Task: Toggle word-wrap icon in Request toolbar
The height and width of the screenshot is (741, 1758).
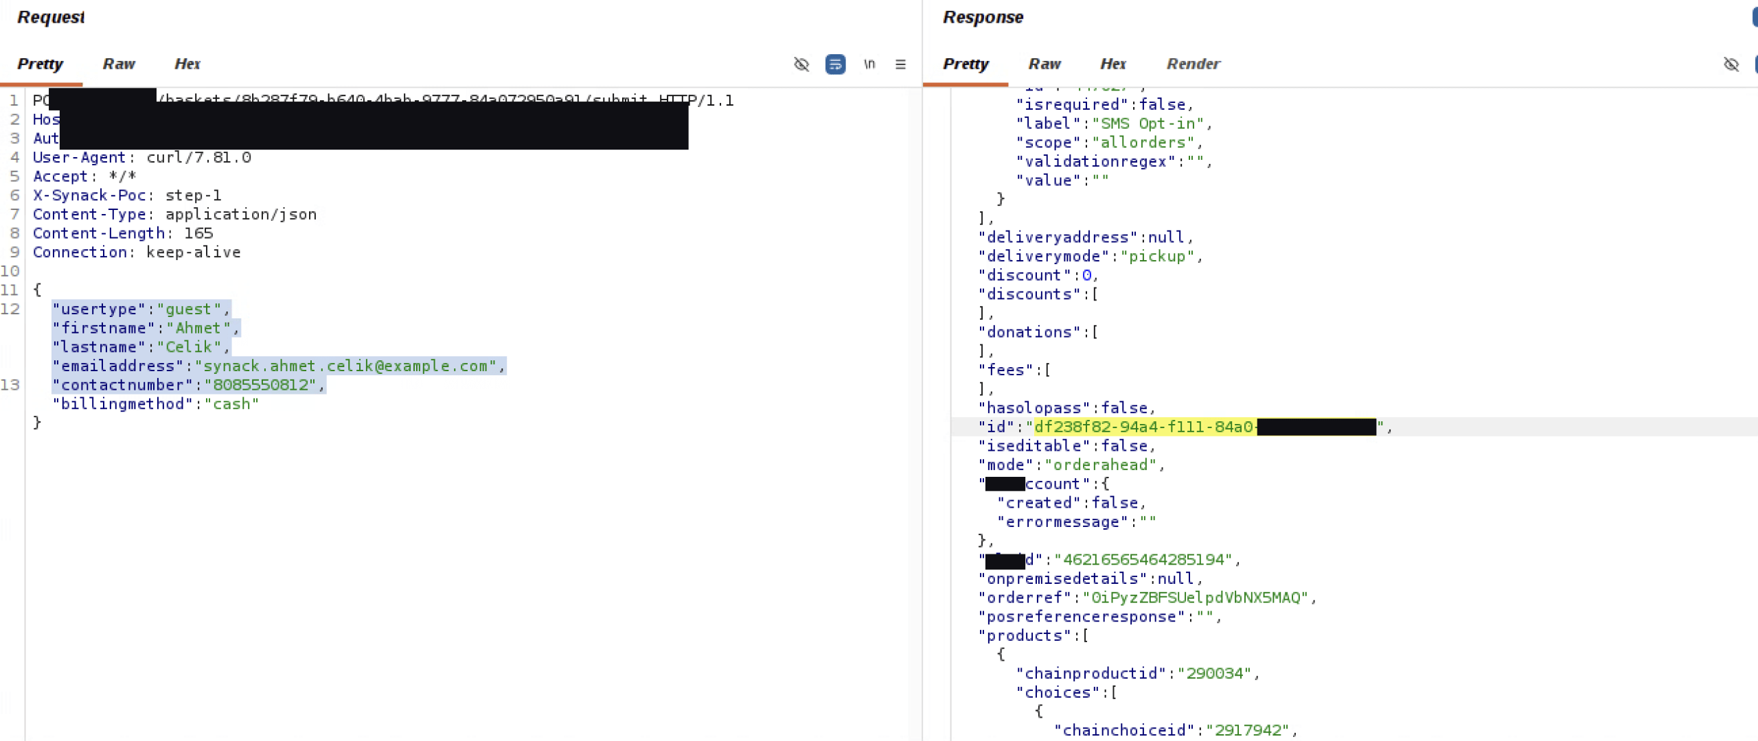Action: point(835,64)
